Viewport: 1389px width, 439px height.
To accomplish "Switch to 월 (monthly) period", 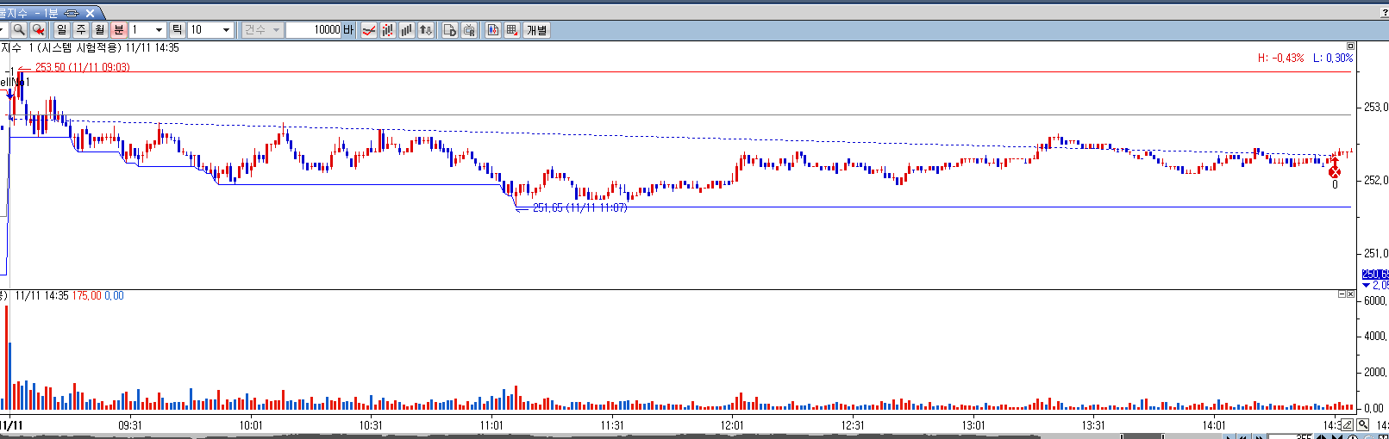I will click(100, 30).
